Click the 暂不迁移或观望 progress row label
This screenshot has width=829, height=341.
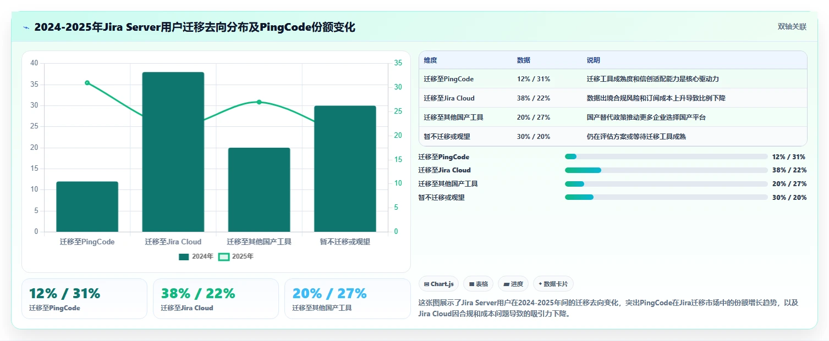coord(441,198)
